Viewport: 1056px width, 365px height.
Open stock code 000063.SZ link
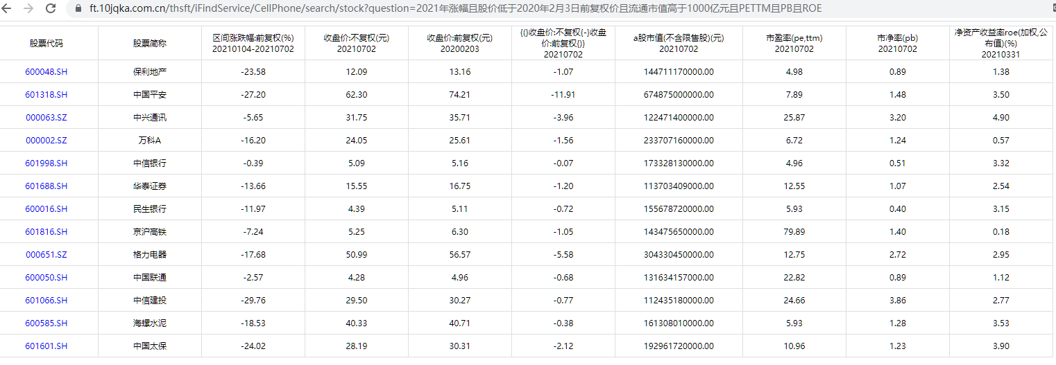point(46,118)
